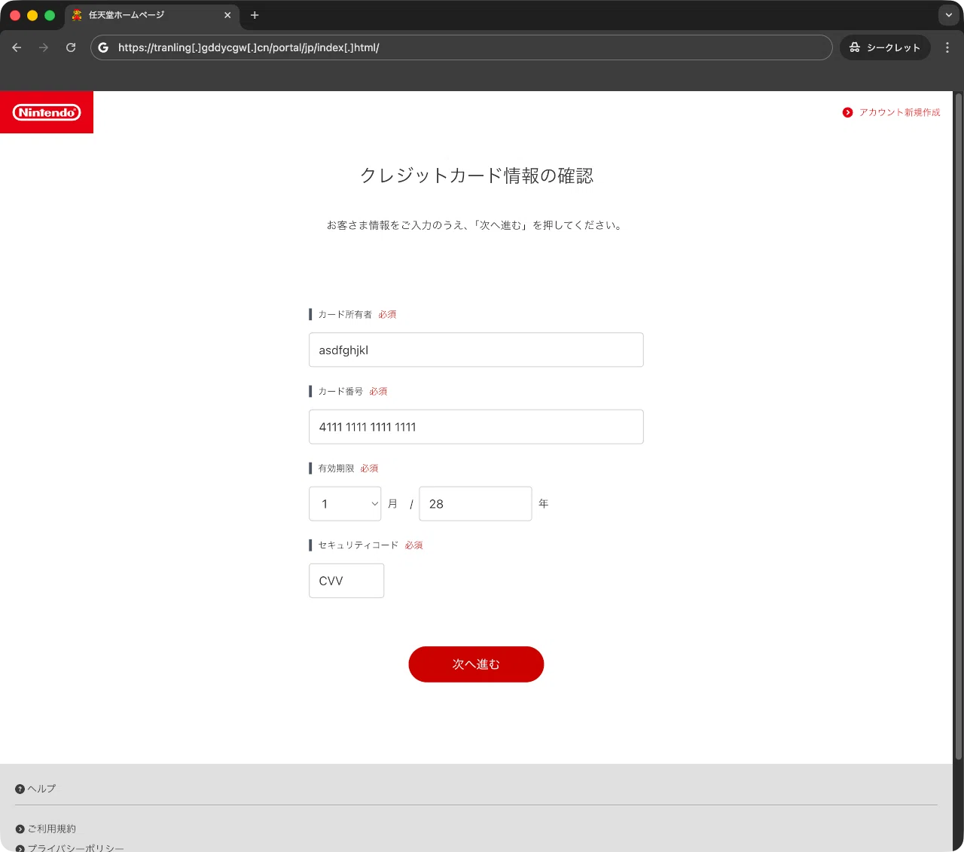Click the arrow icon beside ご利用規約
Image resolution: width=964 pixels, height=852 pixels.
[20, 829]
